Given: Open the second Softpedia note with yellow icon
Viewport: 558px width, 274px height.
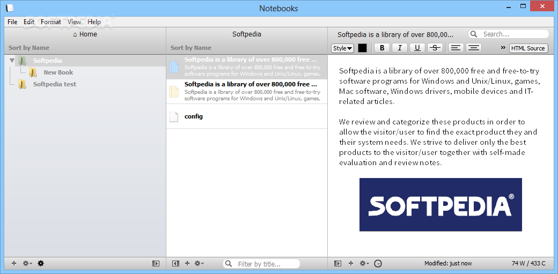Looking at the screenshot, I should click(x=247, y=91).
